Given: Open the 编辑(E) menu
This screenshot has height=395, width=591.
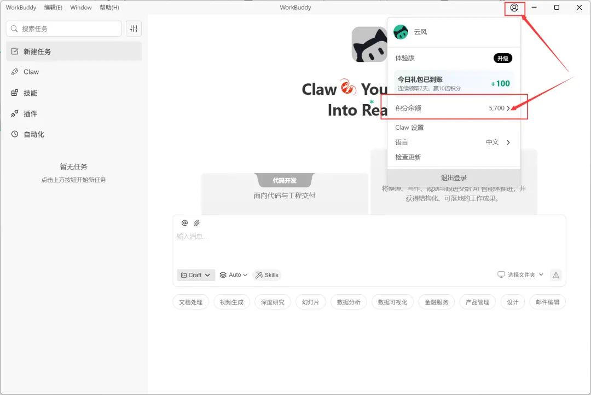Looking at the screenshot, I should click(53, 8).
